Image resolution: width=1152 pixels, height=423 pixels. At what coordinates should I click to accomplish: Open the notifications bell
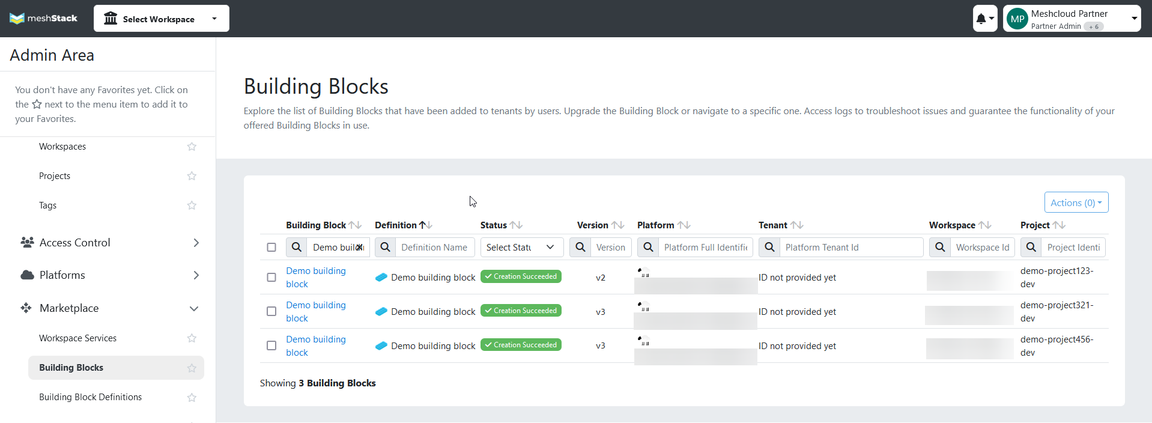(x=984, y=19)
